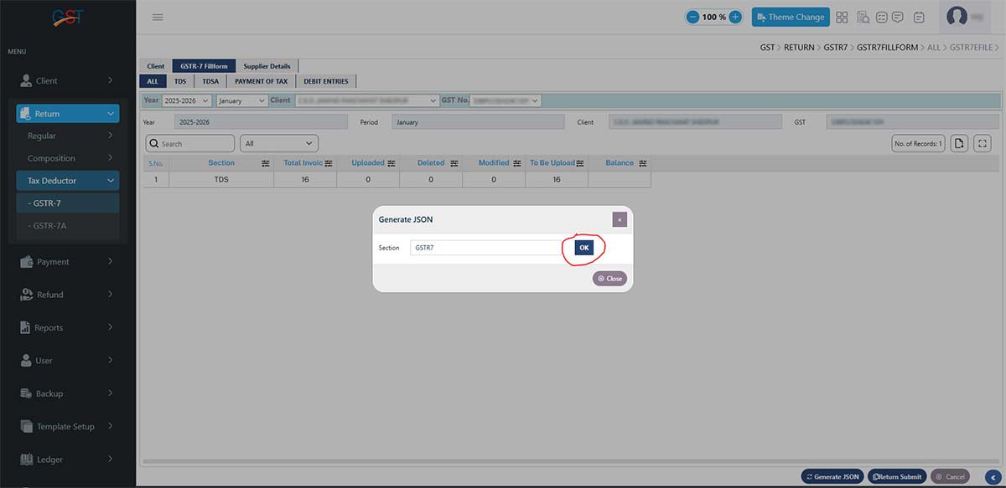Click the chat bubble icon in header

(897, 17)
